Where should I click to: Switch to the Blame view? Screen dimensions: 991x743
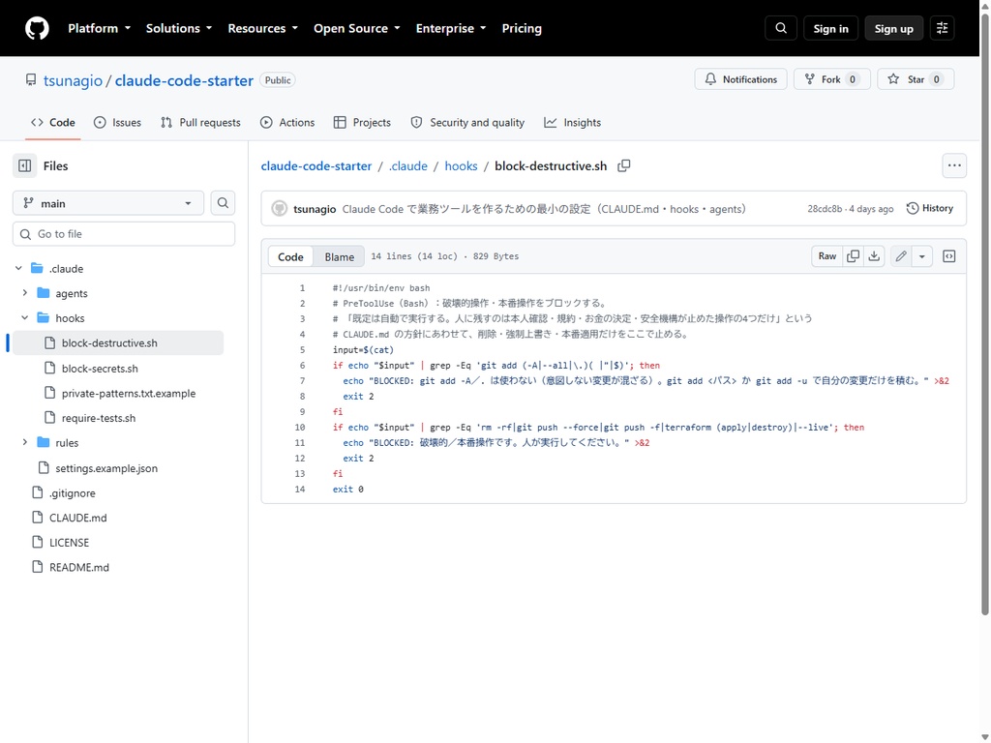pos(340,256)
